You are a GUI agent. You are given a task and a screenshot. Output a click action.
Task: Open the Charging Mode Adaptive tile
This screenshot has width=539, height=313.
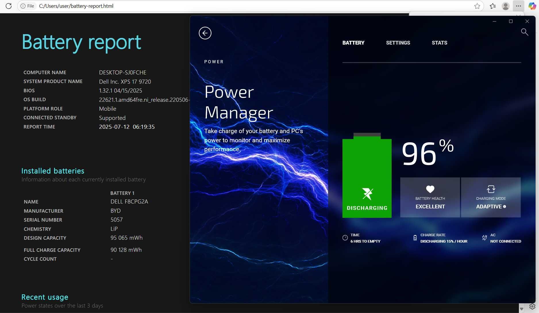click(x=491, y=197)
